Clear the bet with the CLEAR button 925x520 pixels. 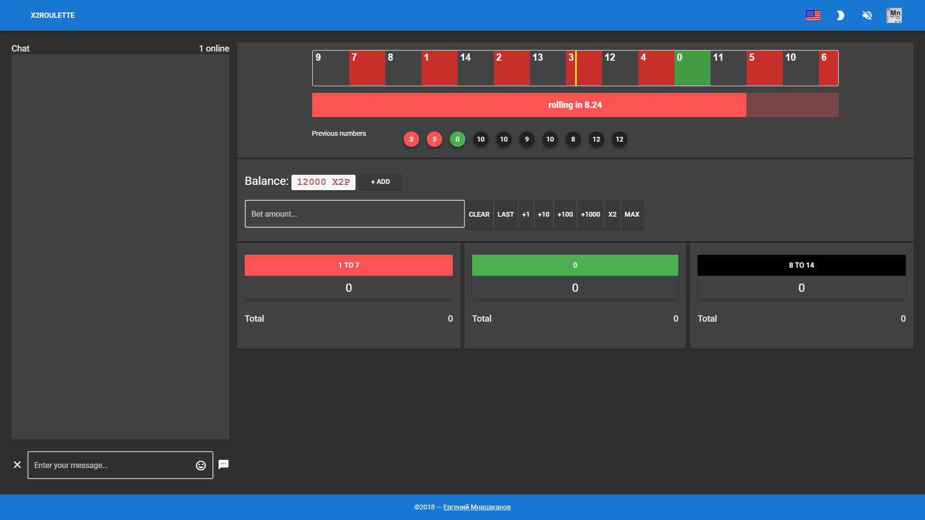[479, 214]
